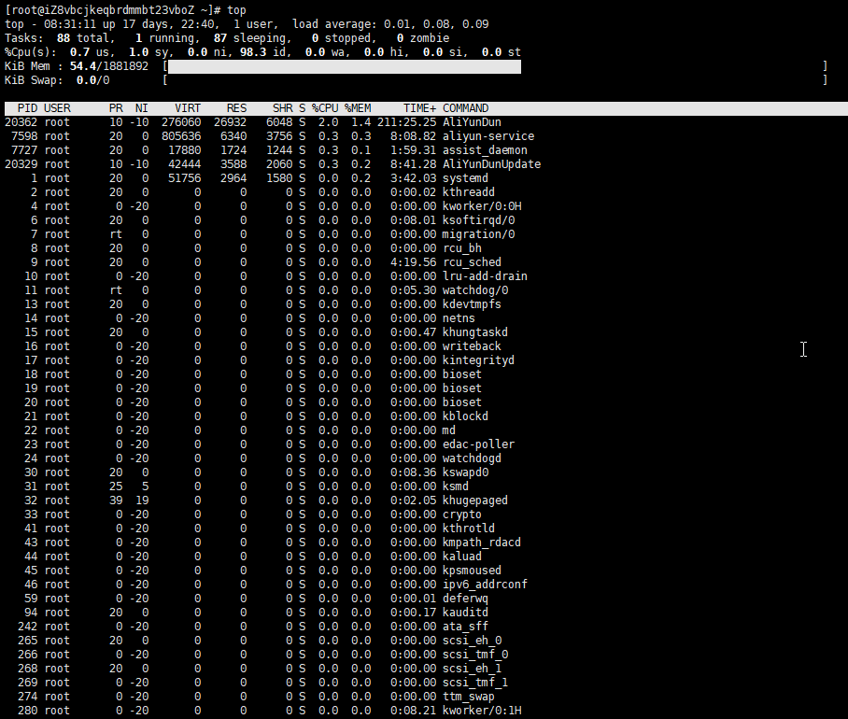Image resolution: width=848 pixels, height=719 pixels.
Task: Select the ttm_swap process name
Action: point(468,697)
